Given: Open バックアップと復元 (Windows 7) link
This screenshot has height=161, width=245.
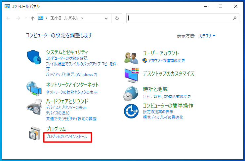Looking at the screenshot, I should coord(71,75).
